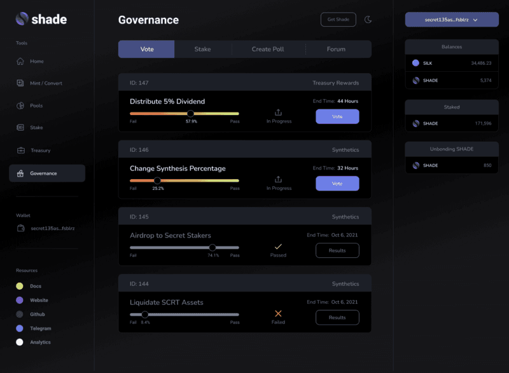
Task: Click the End Time 44 Hours label
Action: pos(335,101)
